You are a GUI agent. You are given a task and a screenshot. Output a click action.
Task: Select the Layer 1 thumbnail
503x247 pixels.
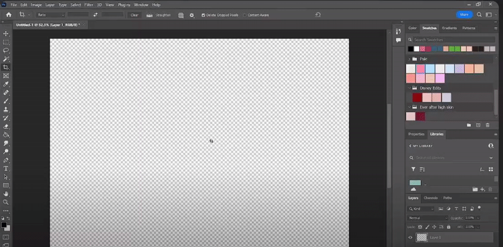click(422, 237)
